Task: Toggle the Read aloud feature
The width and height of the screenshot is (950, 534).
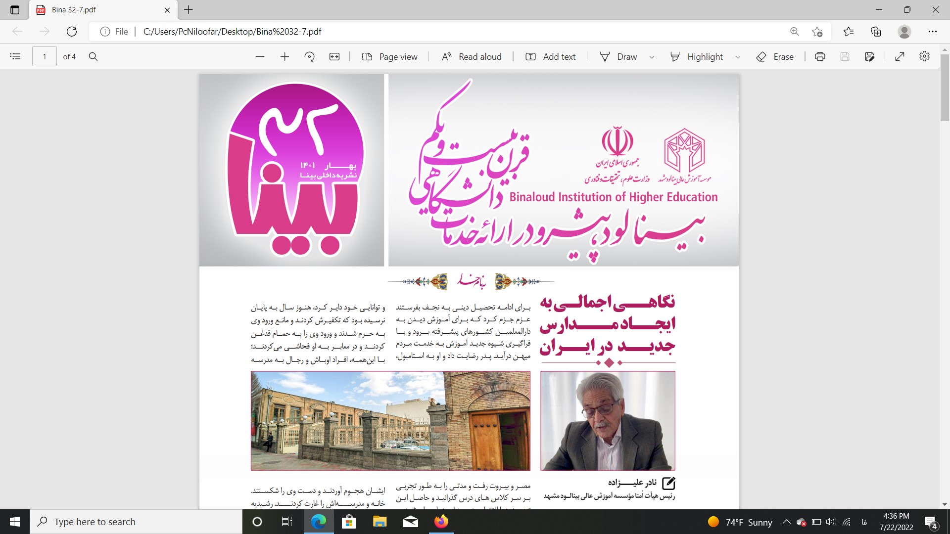Action: click(472, 57)
